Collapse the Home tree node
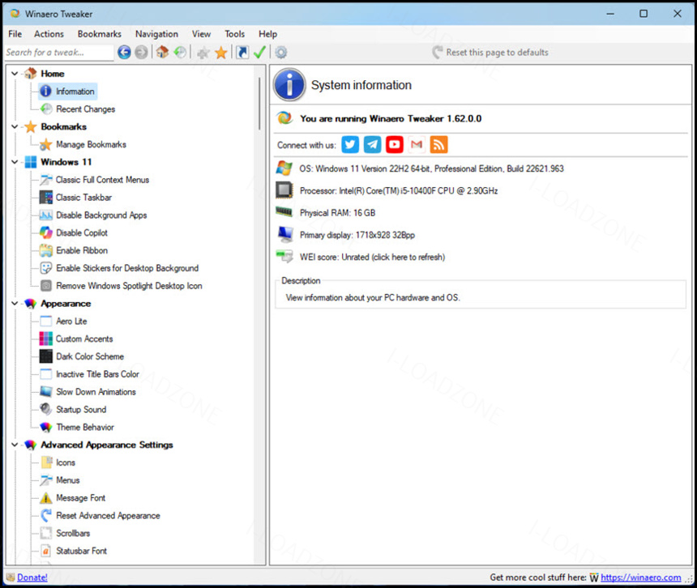Viewport: 697px width, 588px height. [x=15, y=74]
